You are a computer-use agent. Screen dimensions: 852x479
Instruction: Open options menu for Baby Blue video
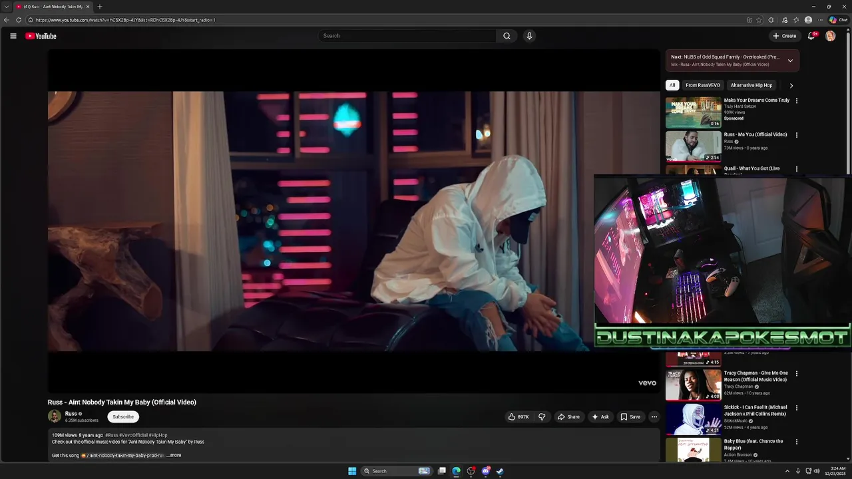point(797,442)
